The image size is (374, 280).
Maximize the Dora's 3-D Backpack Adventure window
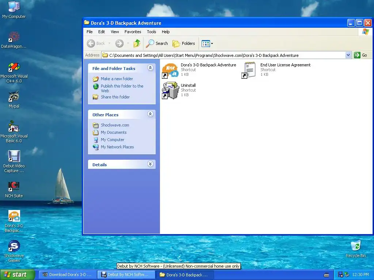(359, 23)
